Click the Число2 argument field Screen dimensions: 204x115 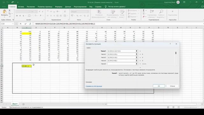coord(121,54)
